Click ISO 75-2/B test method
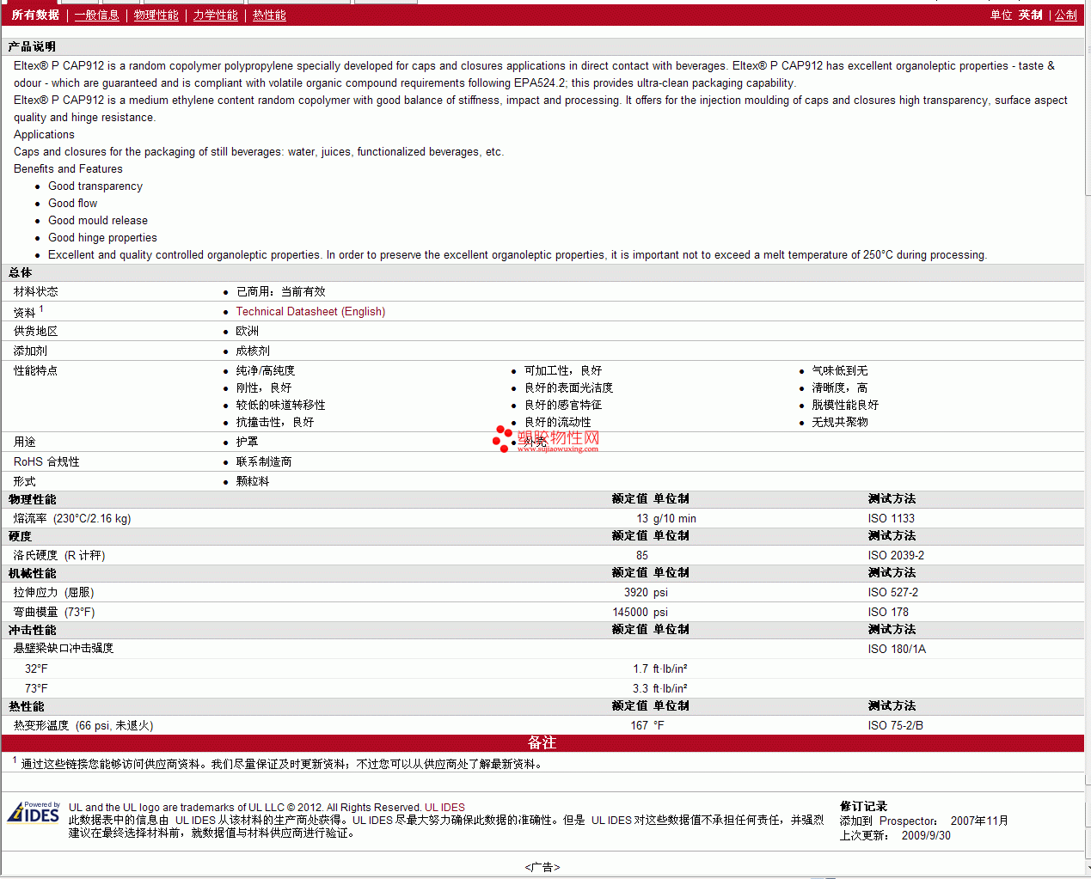1091x879 pixels. click(896, 726)
